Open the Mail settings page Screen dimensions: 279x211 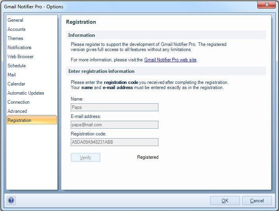(12, 75)
